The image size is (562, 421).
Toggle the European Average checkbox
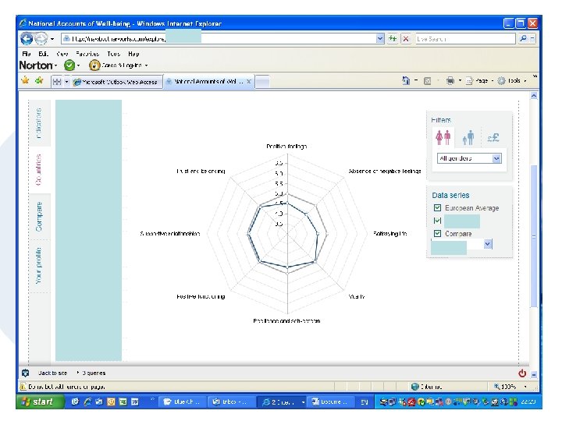(437, 207)
